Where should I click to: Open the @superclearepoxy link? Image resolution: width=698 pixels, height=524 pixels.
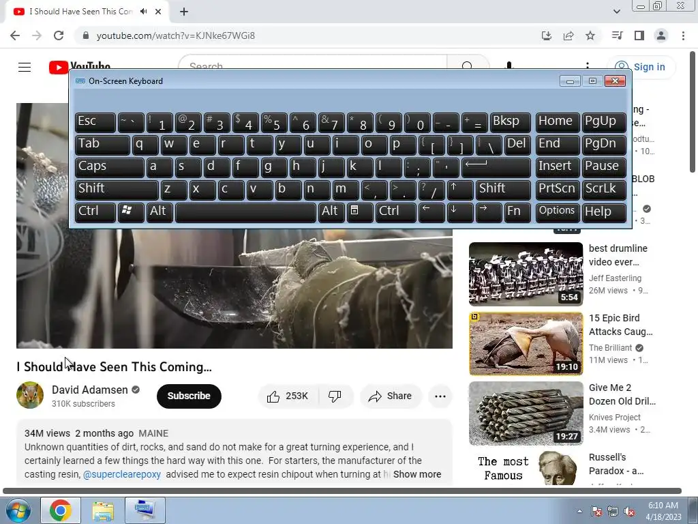tap(122, 474)
